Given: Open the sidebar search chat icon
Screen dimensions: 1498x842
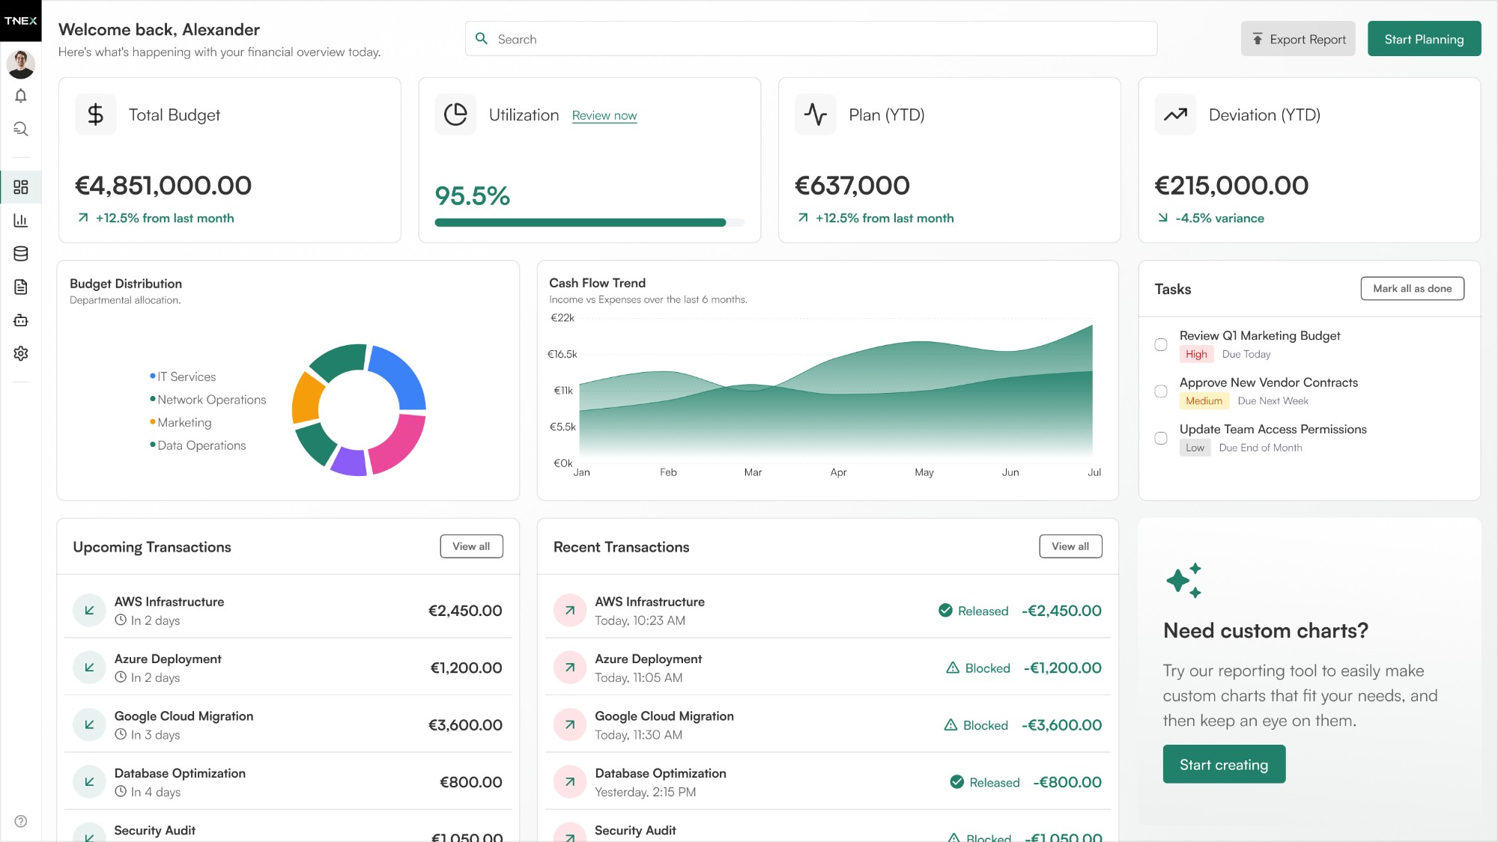Looking at the screenshot, I should [x=21, y=129].
